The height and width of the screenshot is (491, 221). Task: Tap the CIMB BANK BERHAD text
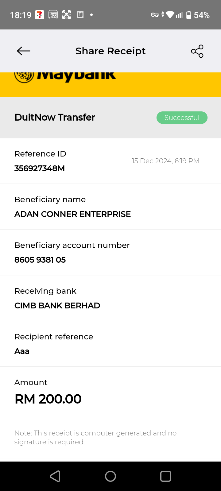pyautogui.click(x=57, y=306)
